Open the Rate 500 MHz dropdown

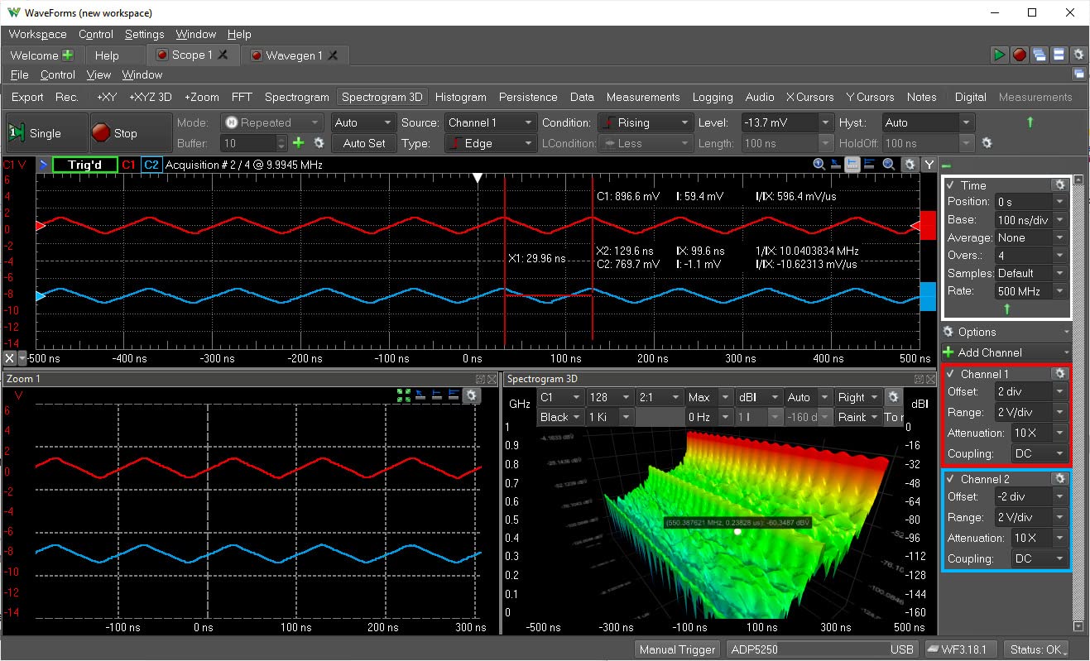[1030, 291]
